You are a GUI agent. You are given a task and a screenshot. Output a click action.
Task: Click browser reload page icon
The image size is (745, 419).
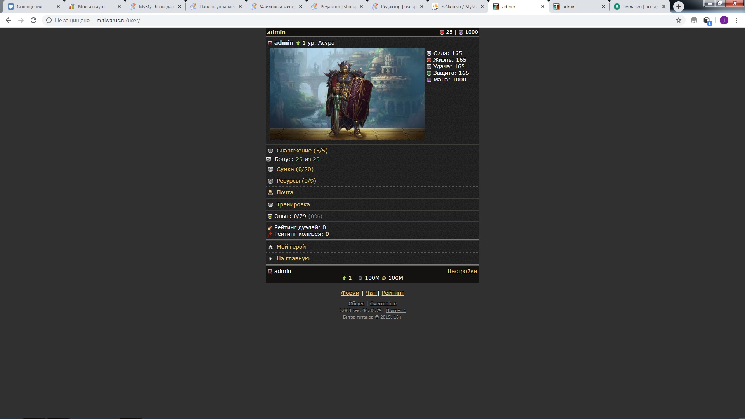tap(33, 20)
